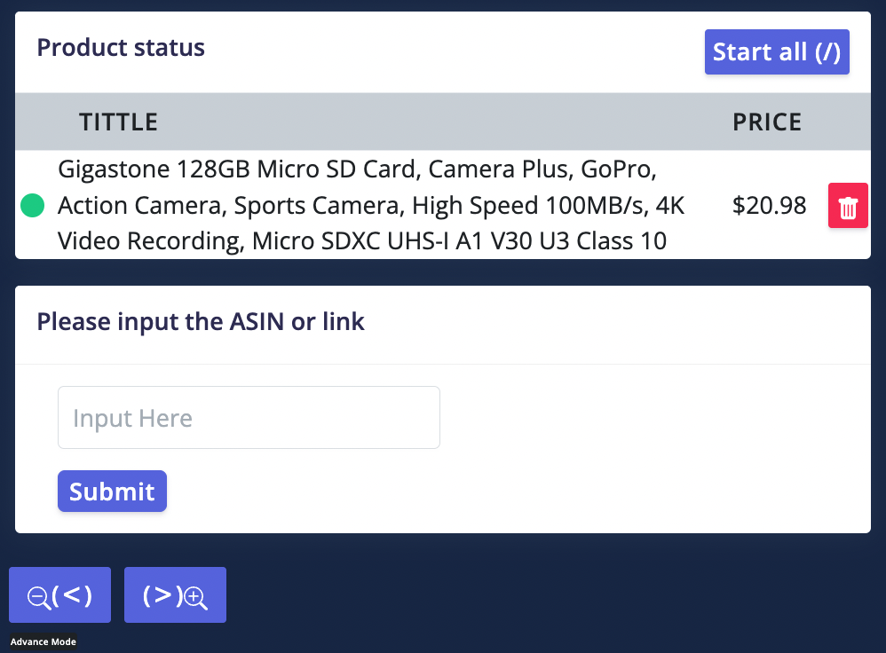This screenshot has height=653, width=886.
Task: Click the TITTLE column header
Action: click(118, 122)
